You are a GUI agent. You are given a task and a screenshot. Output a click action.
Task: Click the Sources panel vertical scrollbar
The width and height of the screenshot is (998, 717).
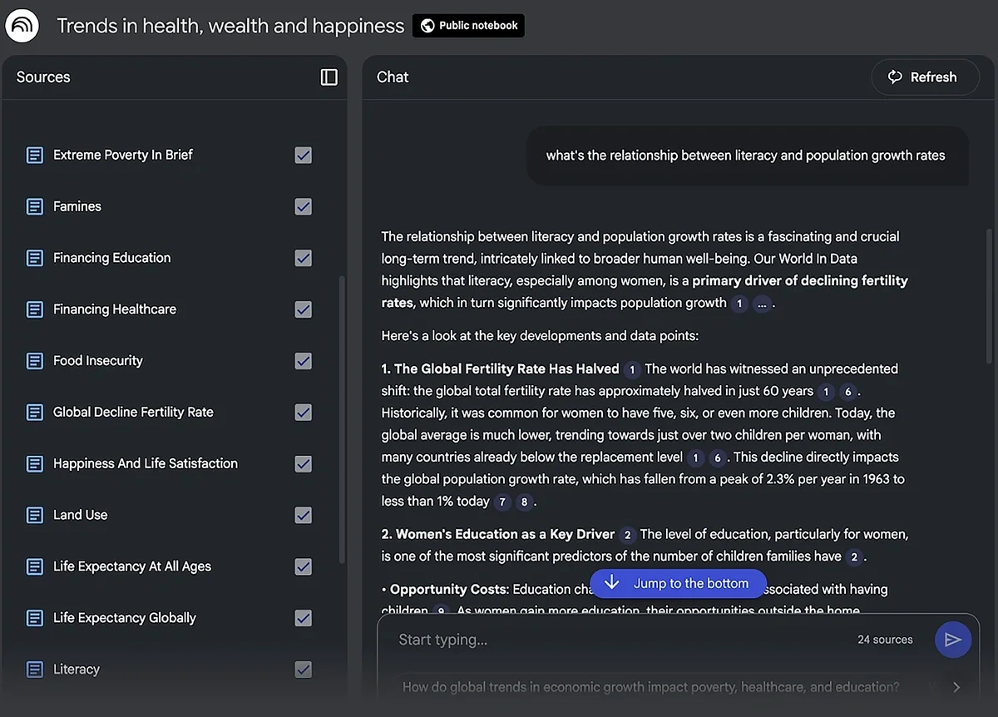point(342,416)
